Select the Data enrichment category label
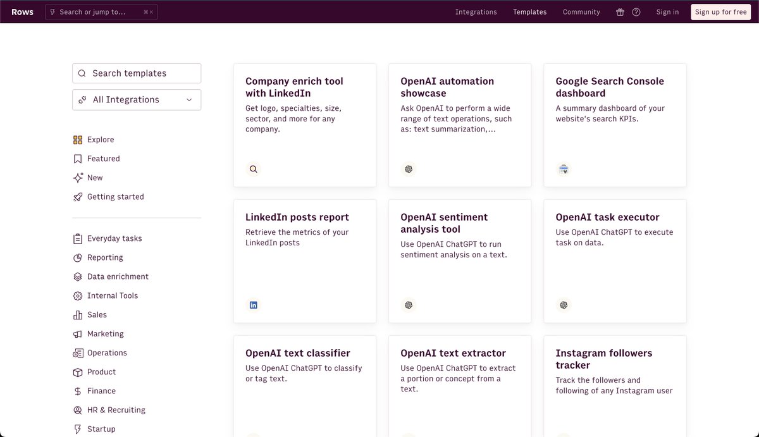Image resolution: width=759 pixels, height=437 pixels. tap(118, 276)
